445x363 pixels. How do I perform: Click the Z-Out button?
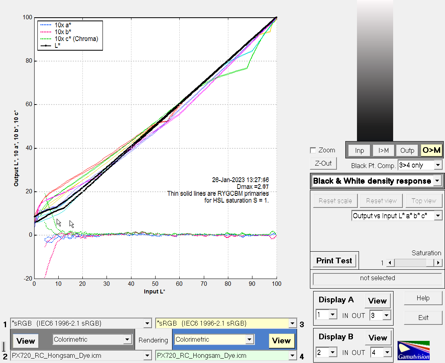click(323, 163)
